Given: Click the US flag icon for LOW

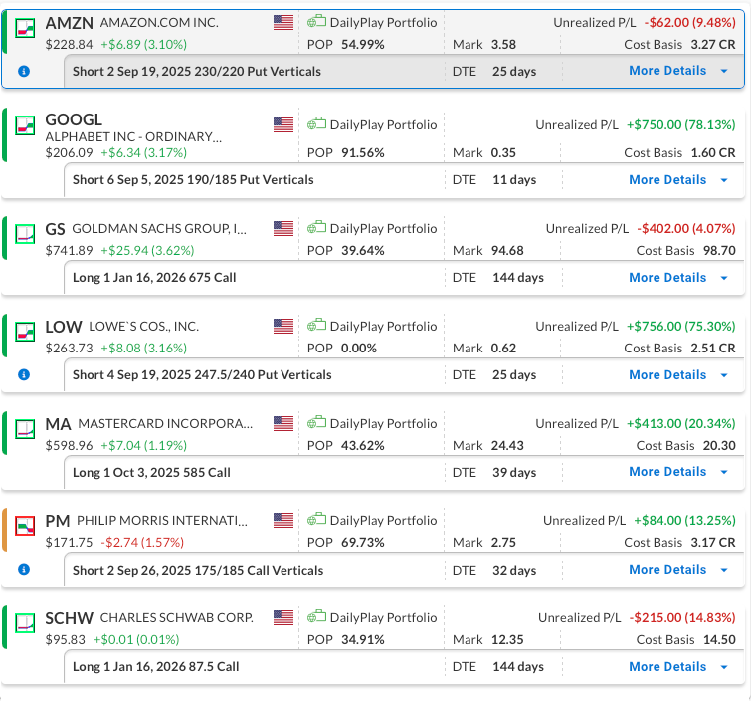Looking at the screenshot, I should point(283,326).
